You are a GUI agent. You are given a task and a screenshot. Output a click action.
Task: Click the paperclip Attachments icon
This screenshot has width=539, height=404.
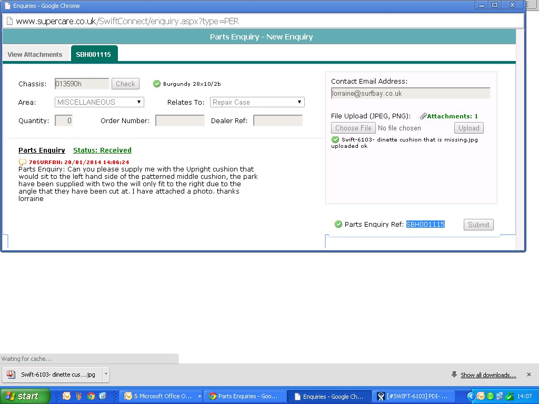point(423,116)
